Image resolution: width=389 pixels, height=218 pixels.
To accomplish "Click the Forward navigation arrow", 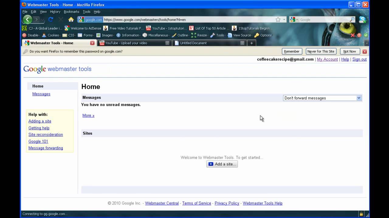I will pos(36,20).
